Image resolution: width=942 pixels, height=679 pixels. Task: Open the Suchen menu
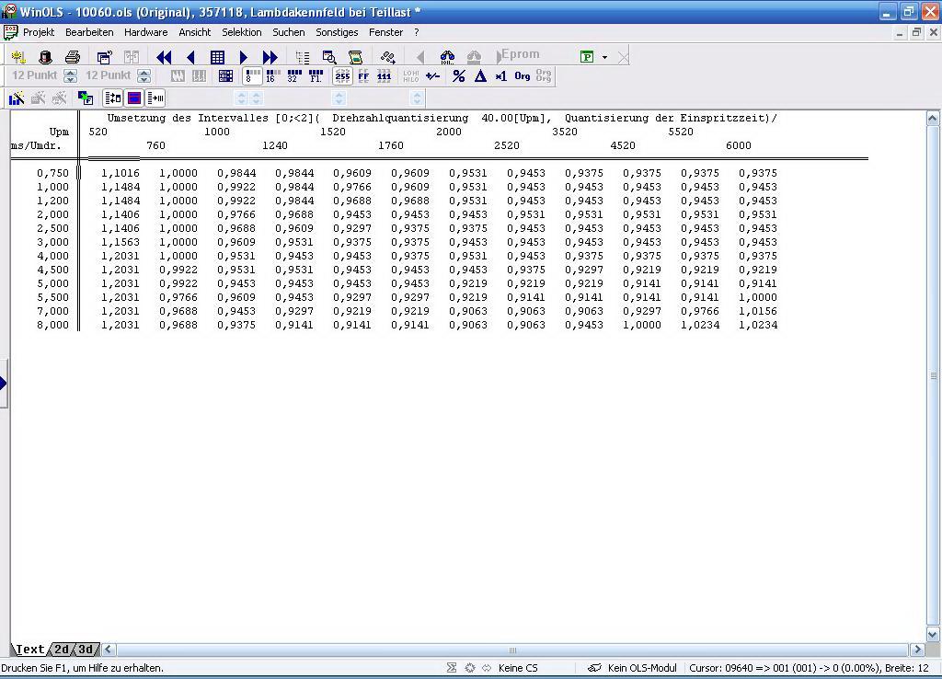click(288, 32)
